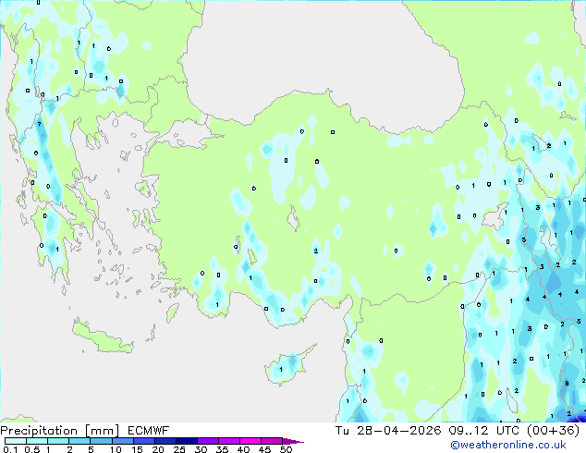Image resolution: width=586 pixels, height=453 pixels.
Task: Click the island of Cyprus on the map
Action: pyautogui.click(x=287, y=367)
